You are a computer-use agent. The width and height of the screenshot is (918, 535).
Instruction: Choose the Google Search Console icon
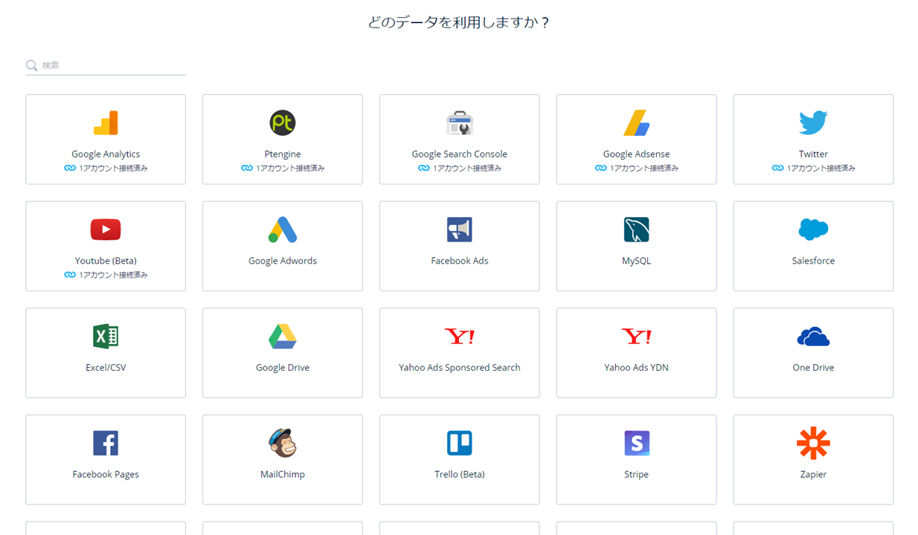click(x=460, y=123)
